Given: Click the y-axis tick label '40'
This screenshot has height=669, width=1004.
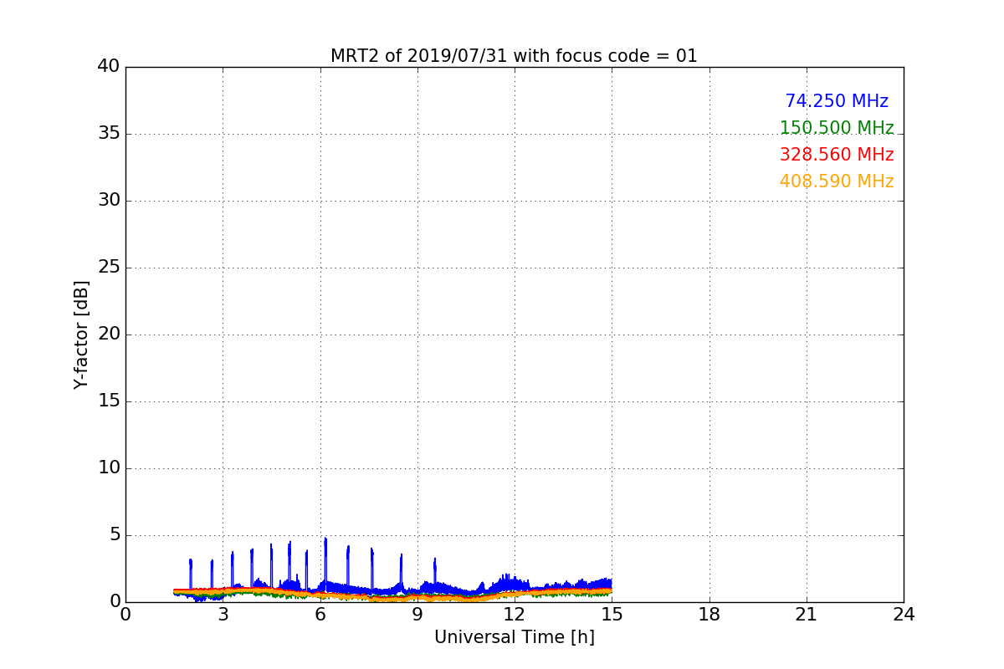Looking at the screenshot, I should tap(109, 67).
